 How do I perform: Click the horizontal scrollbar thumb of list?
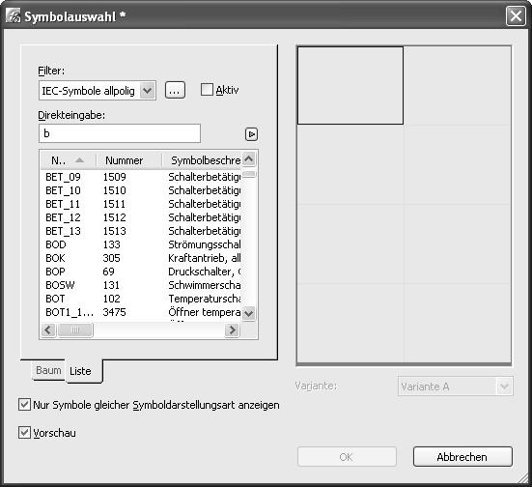(75, 329)
